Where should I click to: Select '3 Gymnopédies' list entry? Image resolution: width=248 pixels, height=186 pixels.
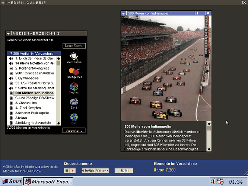point(27,78)
